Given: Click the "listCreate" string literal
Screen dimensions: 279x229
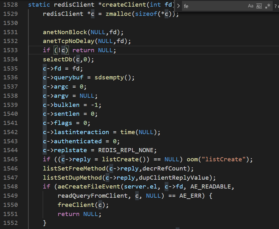Looking at the screenshot, I should pyautogui.click(x=223, y=159).
